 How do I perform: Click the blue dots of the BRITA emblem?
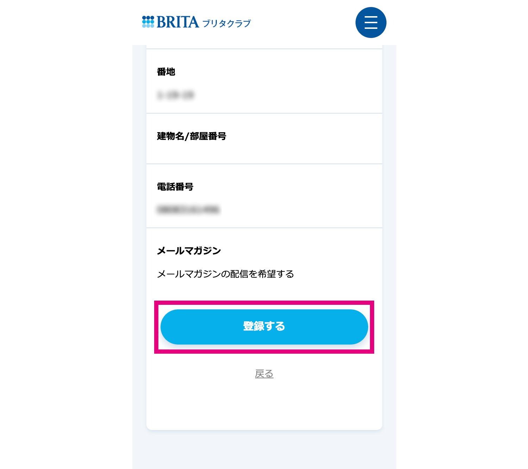pos(149,21)
